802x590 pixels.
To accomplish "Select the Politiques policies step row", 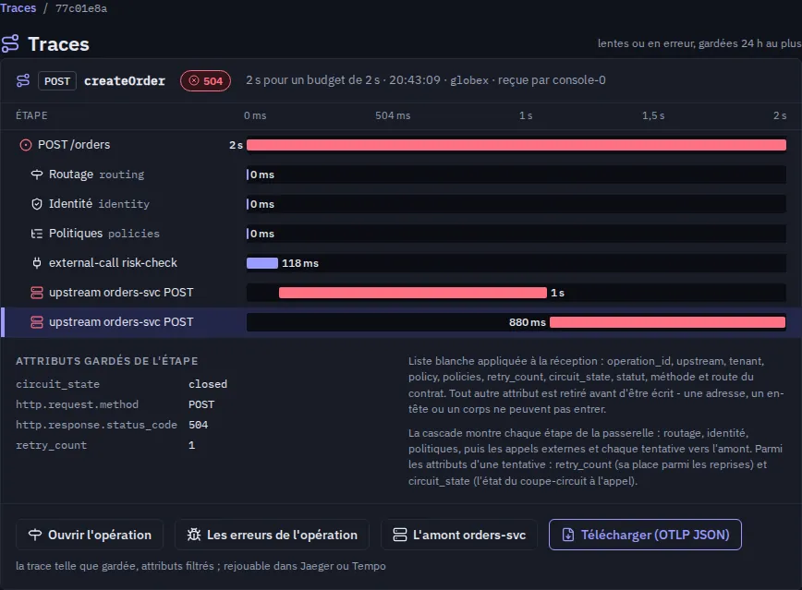I will [x=401, y=234].
